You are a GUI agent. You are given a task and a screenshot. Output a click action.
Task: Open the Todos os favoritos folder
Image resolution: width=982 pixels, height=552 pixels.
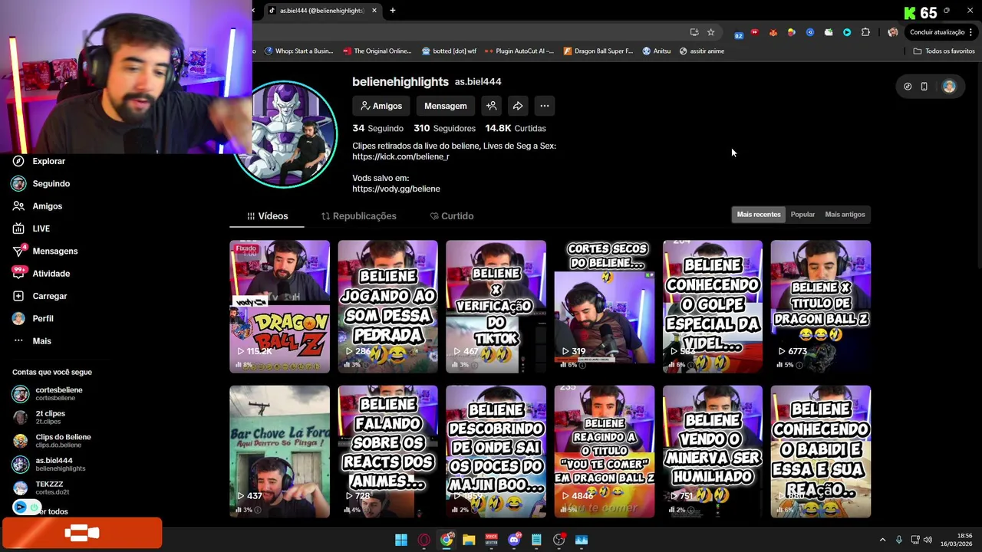(944, 51)
